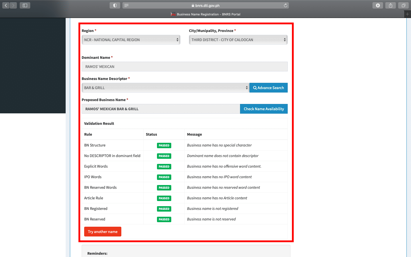Click into the Dominant Name field
The image size is (411, 257).
coord(184,67)
